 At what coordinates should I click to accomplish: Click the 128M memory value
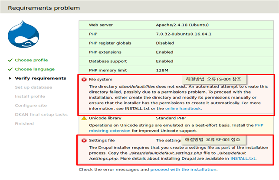pos(162,70)
